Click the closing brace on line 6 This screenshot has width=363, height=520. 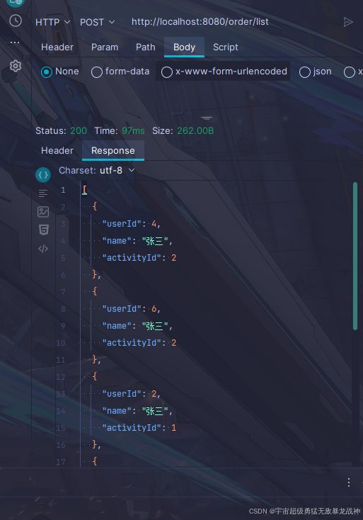click(x=96, y=275)
